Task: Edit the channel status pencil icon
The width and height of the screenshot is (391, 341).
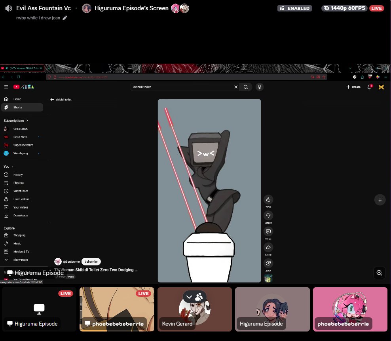Action: coord(65,18)
